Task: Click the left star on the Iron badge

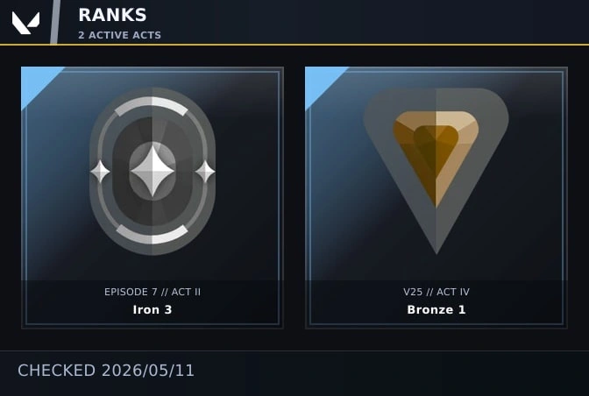Action: pos(100,172)
